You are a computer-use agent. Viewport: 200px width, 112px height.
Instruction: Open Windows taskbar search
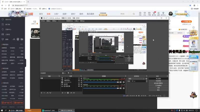(x=5, y=110)
